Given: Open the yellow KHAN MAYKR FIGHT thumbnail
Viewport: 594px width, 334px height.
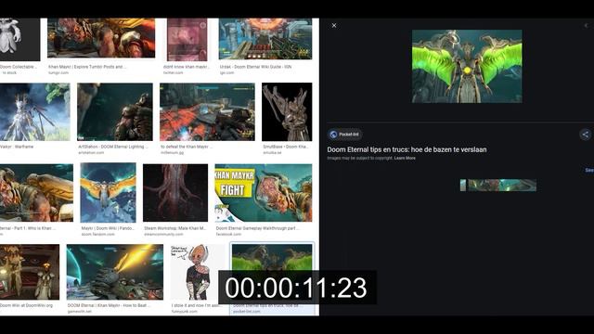Looking at the screenshot, I should (x=264, y=193).
